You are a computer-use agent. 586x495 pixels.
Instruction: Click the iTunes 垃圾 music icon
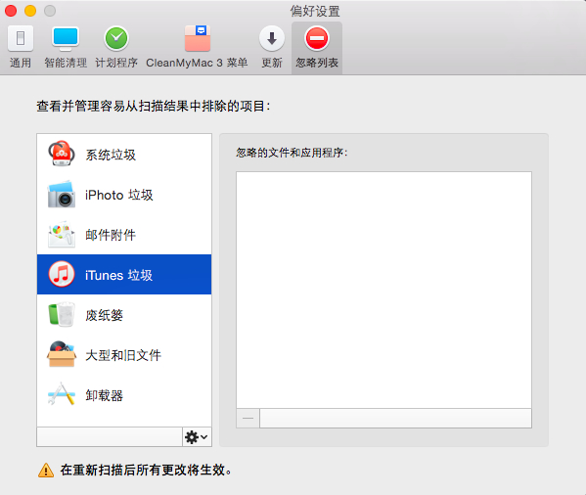62,274
